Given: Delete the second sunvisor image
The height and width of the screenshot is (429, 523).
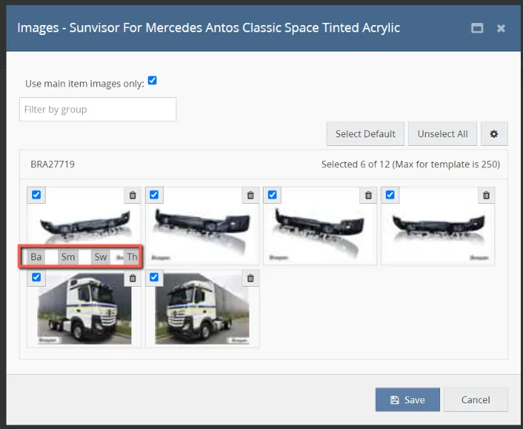Looking at the screenshot, I should click(x=251, y=195).
